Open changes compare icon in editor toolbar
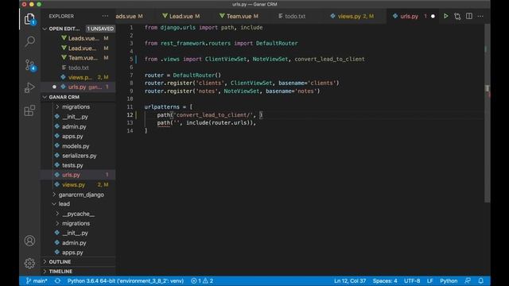This screenshot has width=509, height=286. click(x=457, y=16)
